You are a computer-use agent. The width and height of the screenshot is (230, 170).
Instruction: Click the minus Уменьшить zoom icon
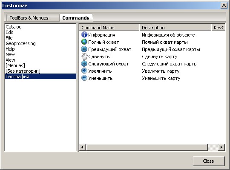(x=84, y=78)
